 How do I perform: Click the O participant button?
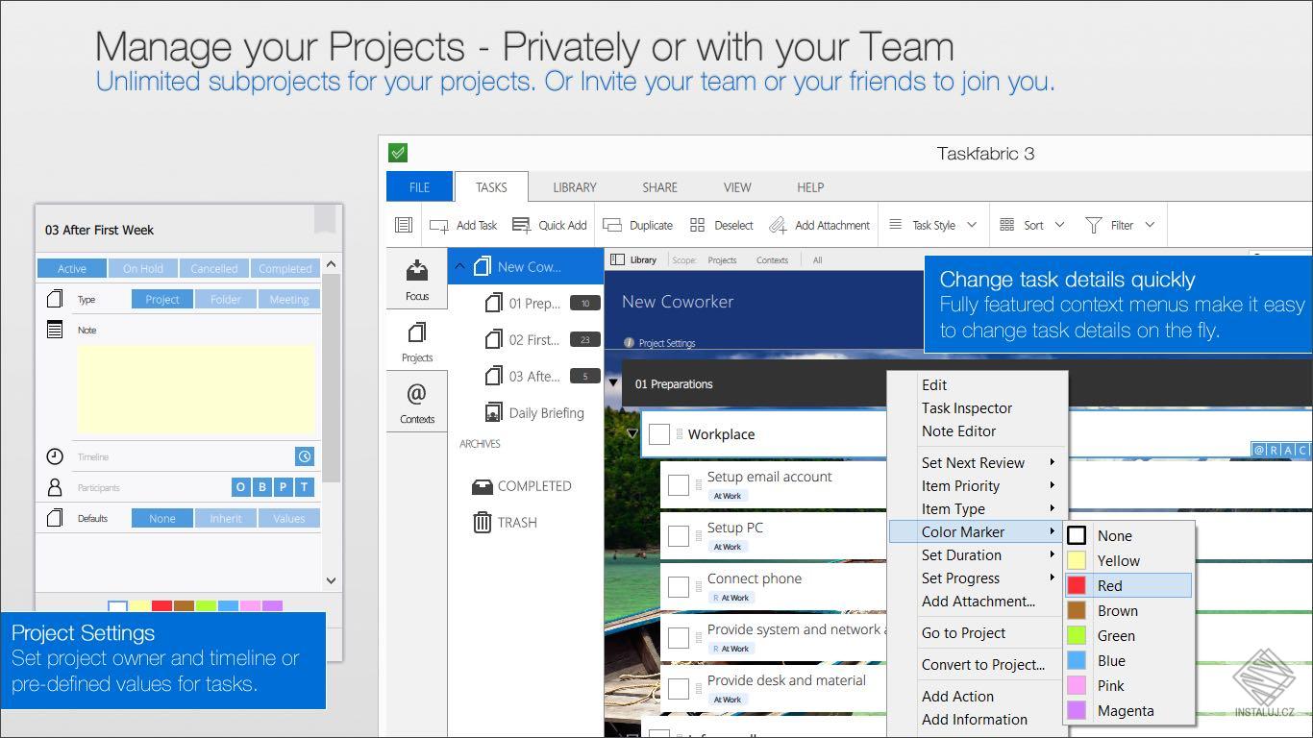pyautogui.click(x=241, y=487)
